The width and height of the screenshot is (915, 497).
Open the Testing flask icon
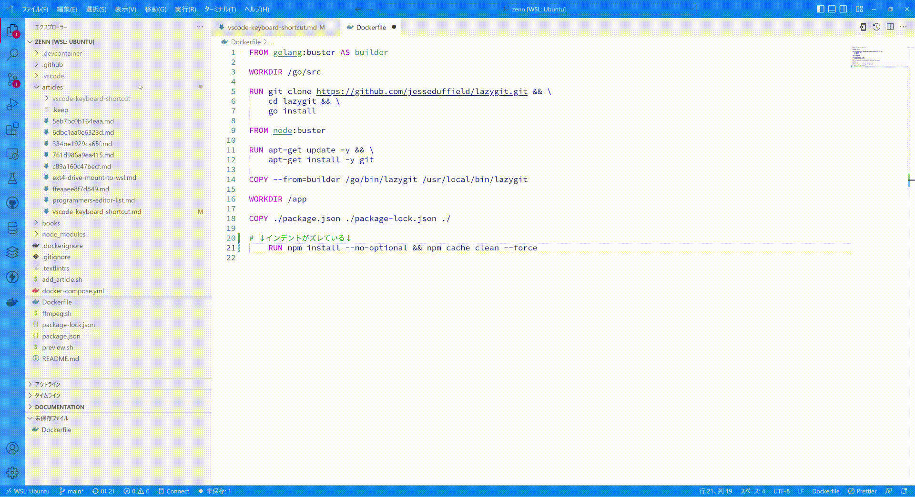click(x=12, y=179)
